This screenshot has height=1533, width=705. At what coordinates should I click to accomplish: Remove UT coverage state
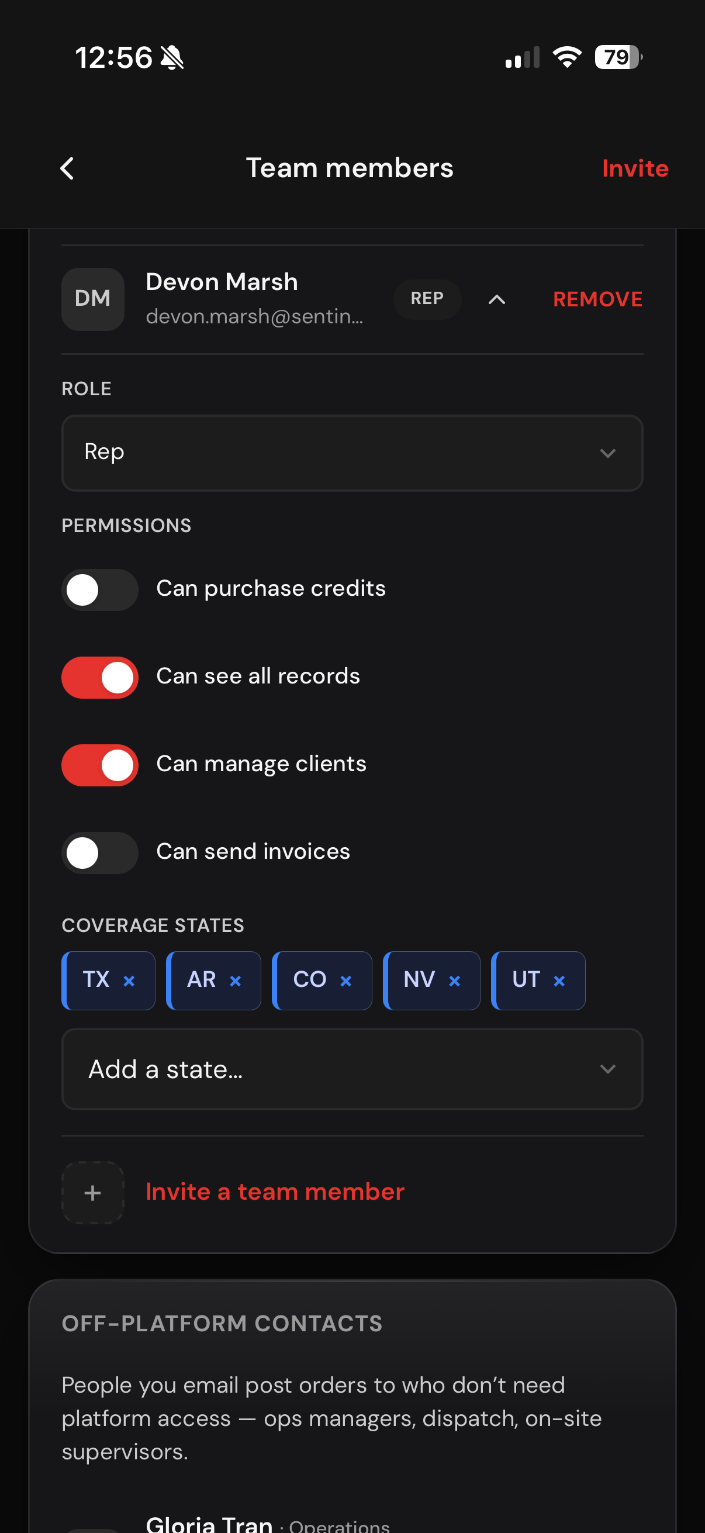[559, 980]
